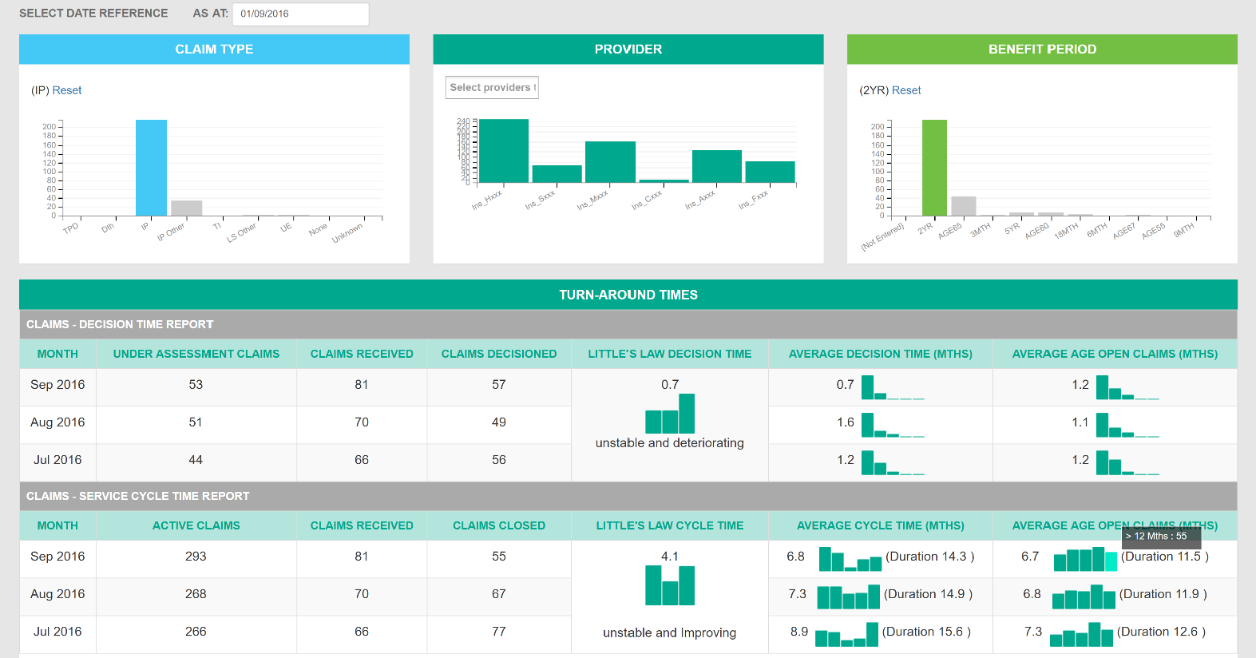Click the Ins_Sxxx bar in Provider chart
Screen dimensions: 1256x658
(557, 174)
